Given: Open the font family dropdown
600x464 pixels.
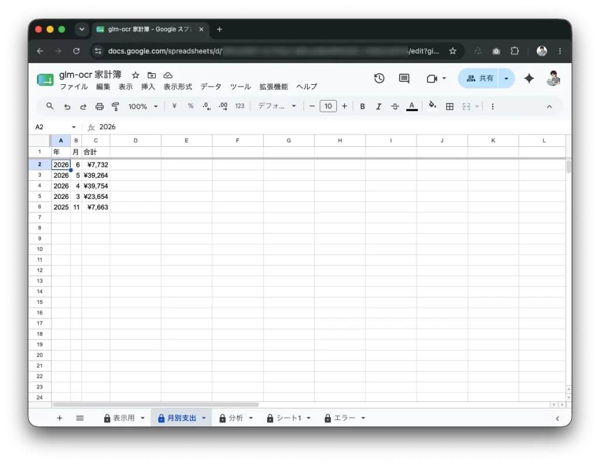Looking at the screenshot, I should click(277, 106).
